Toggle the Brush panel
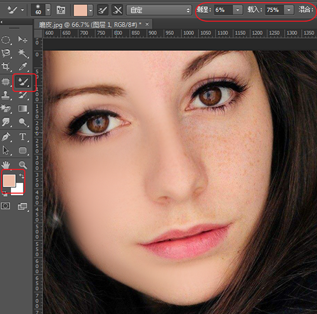The image size is (317, 314). [61, 10]
